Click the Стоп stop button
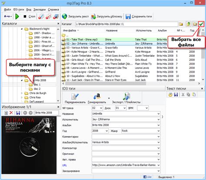Viewport: 206px width, 180px height. pos(29,17)
